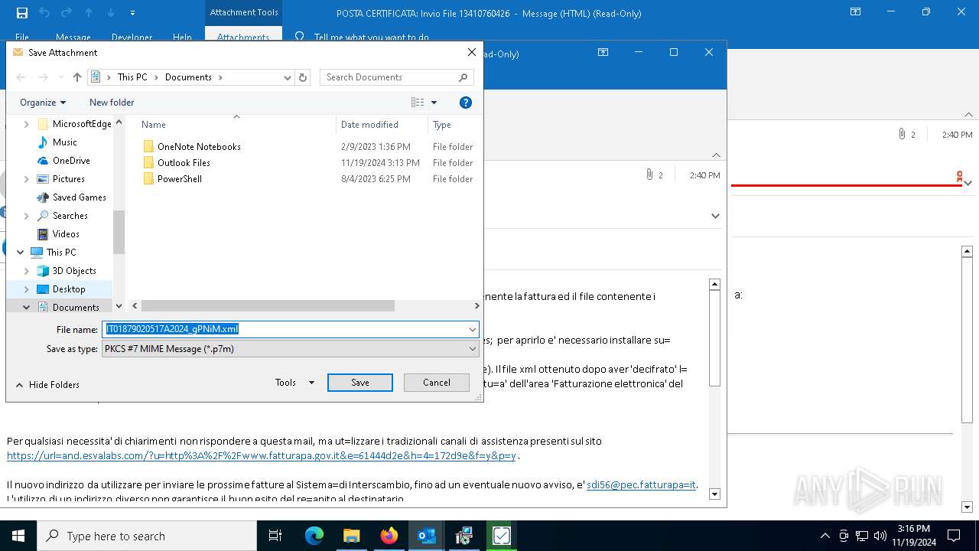
Task: Go forward in Save Attachment dialog
Action: [44, 77]
